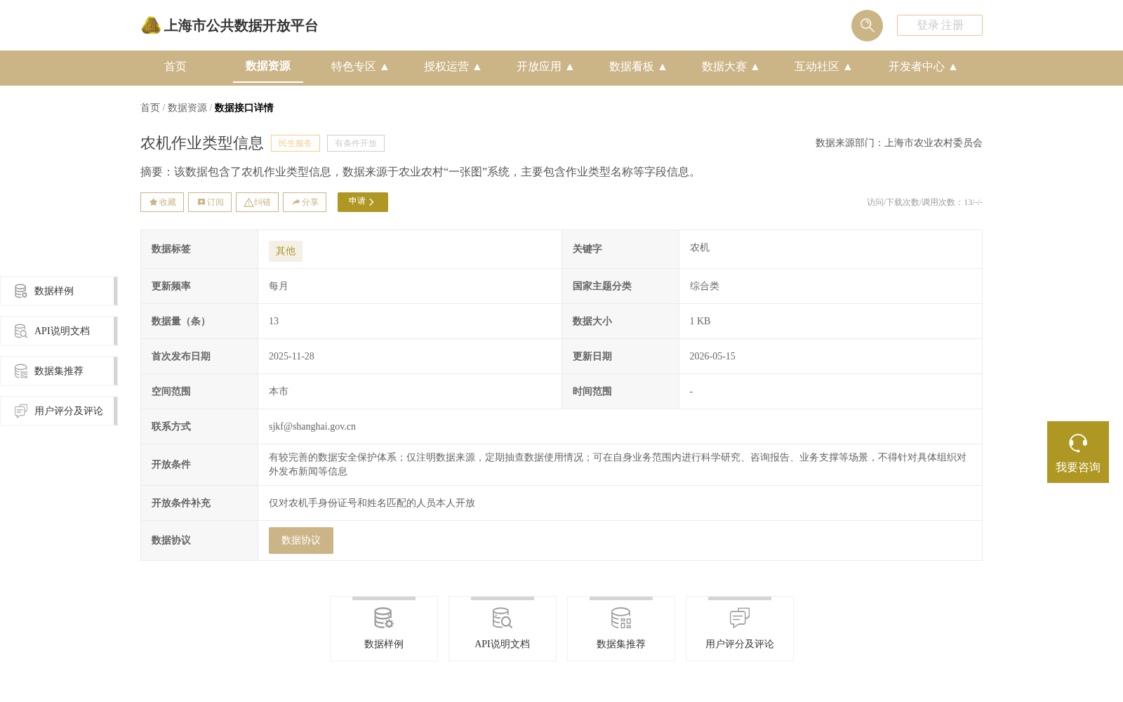The height and width of the screenshot is (702, 1123).
Task: Click the 上海市农业农村委员会 source department text
Action: pos(933,143)
